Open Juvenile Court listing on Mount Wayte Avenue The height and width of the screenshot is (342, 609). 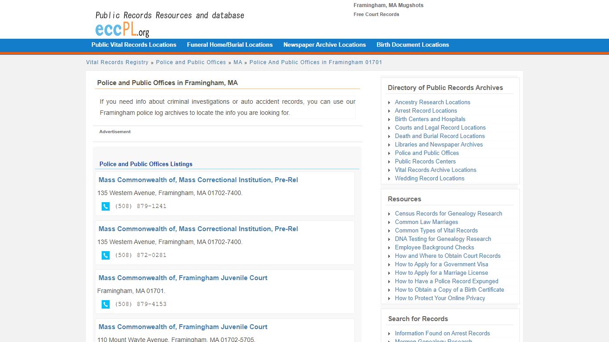tap(183, 327)
